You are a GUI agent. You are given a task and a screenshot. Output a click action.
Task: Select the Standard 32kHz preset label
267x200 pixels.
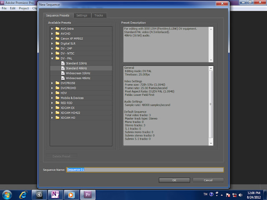pyautogui.click(x=76, y=63)
